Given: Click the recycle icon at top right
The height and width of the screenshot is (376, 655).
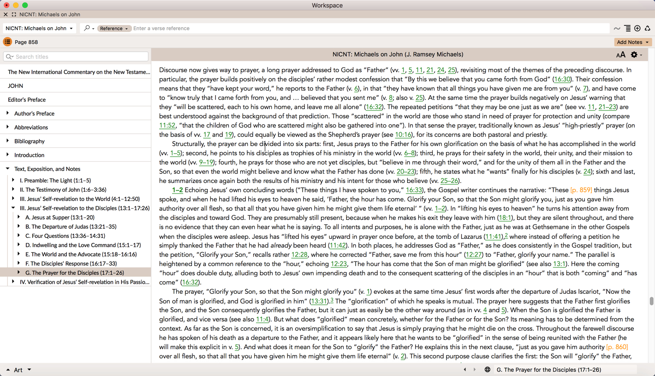Looking at the screenshot, I should click(648, 29).
